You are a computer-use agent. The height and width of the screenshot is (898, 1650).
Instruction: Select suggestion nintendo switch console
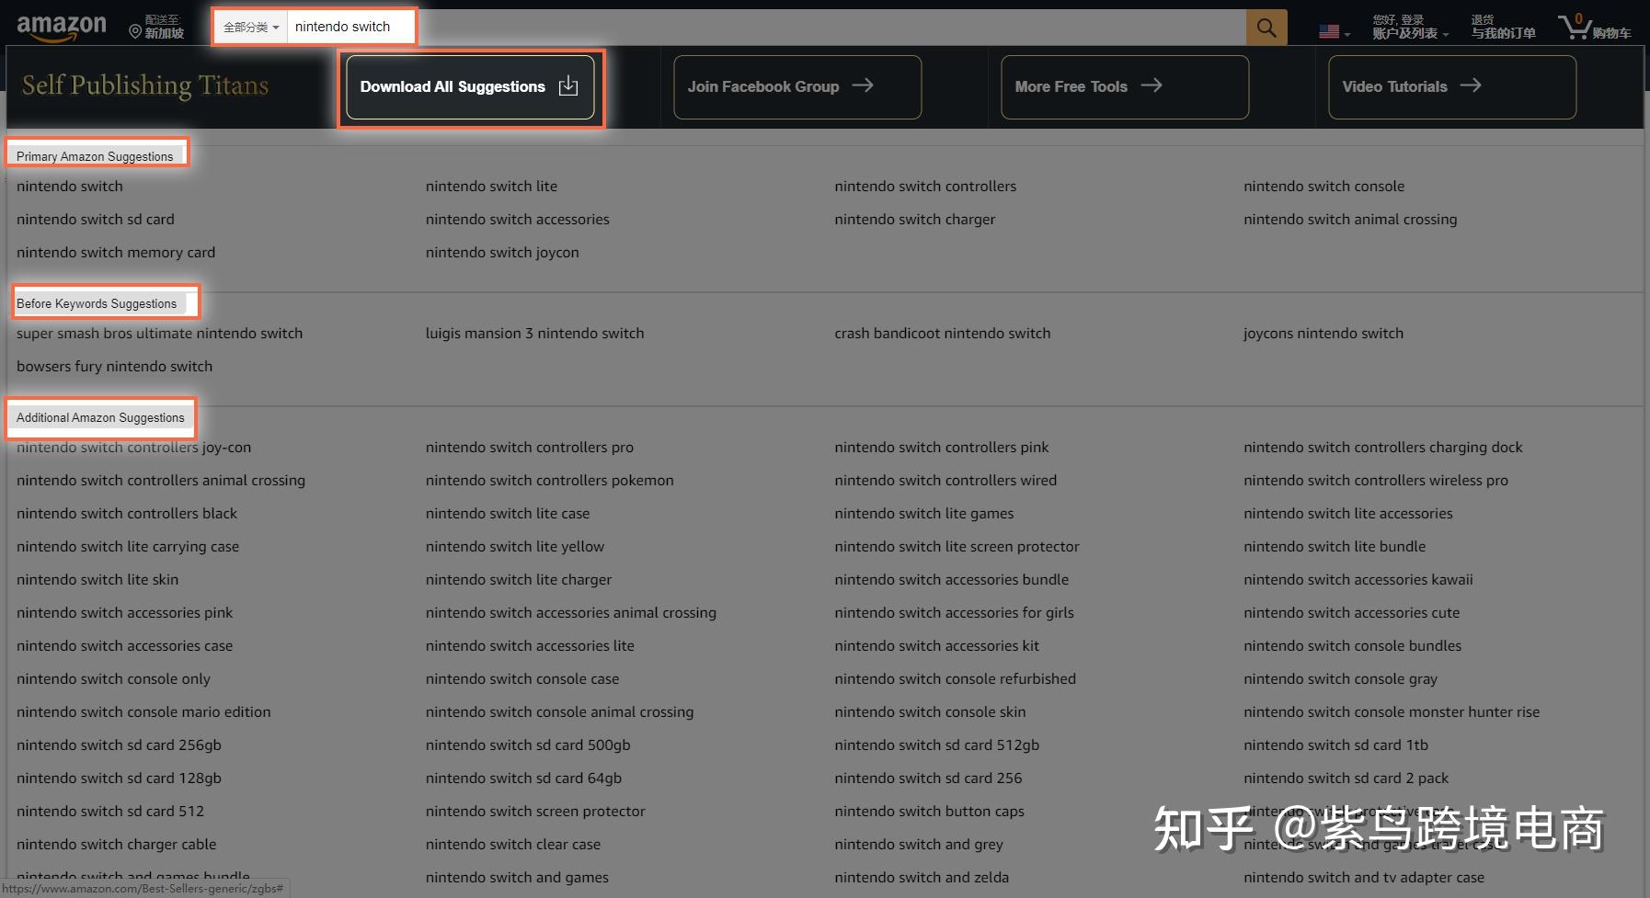pyautogui.click(x=1323, y=186)
